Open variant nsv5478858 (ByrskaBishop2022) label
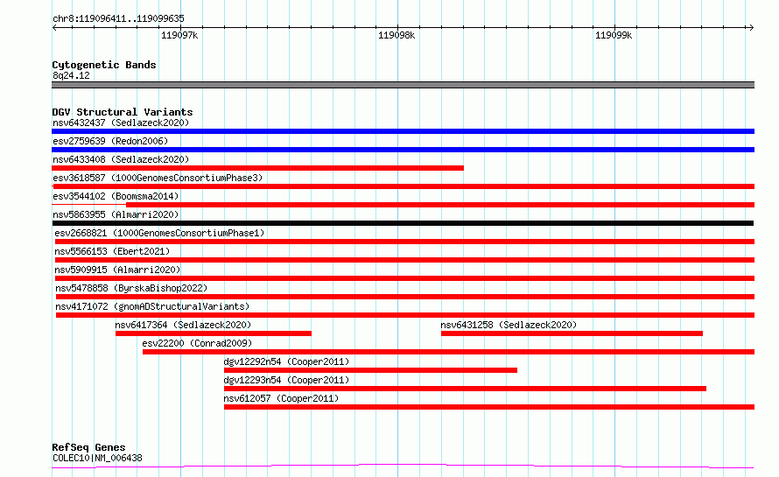 click(x=131, y=288)
